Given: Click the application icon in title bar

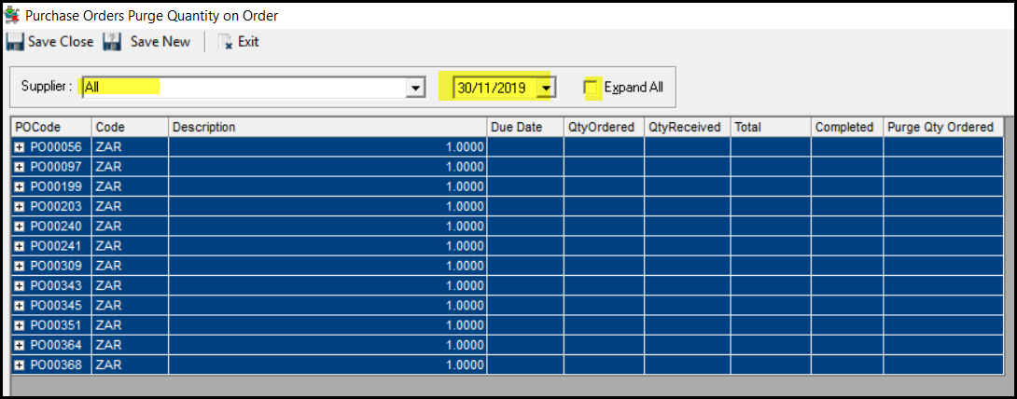Looking at the screenshot, I should 12,16.
